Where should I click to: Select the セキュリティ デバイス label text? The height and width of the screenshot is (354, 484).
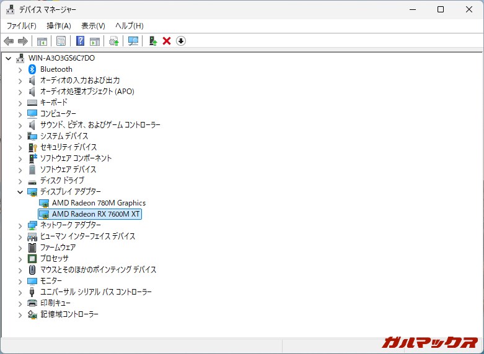[x=69, y=147]
